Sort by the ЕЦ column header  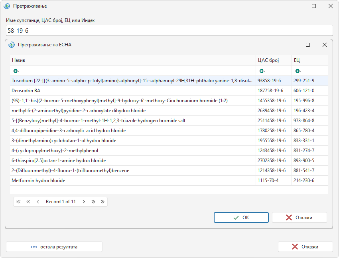click(x=310, y=60)
